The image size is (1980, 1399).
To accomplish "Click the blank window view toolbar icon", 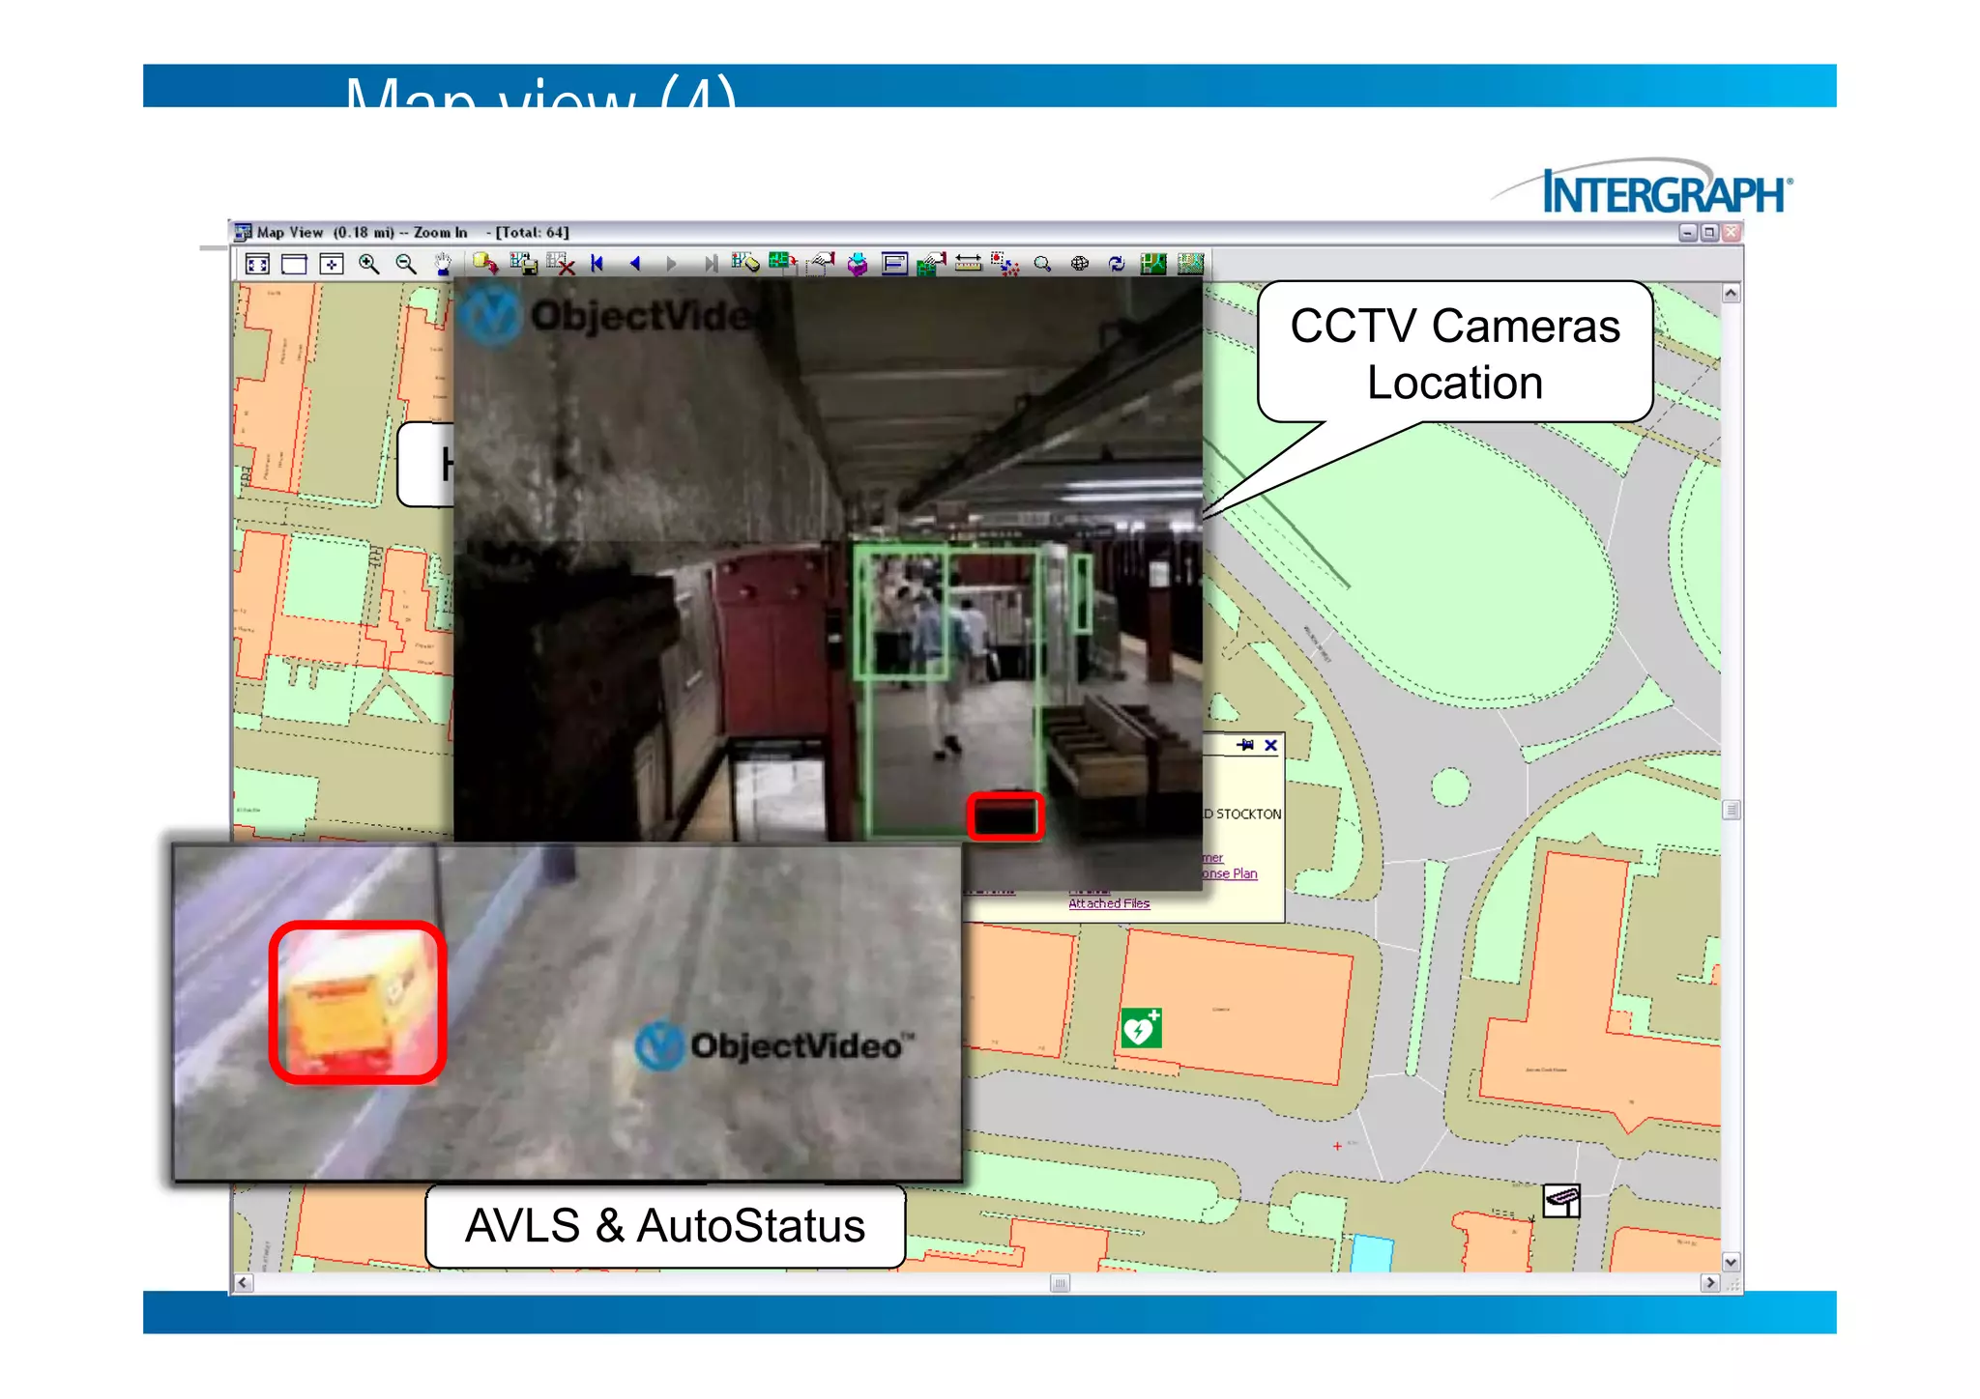I will (294, 264).
